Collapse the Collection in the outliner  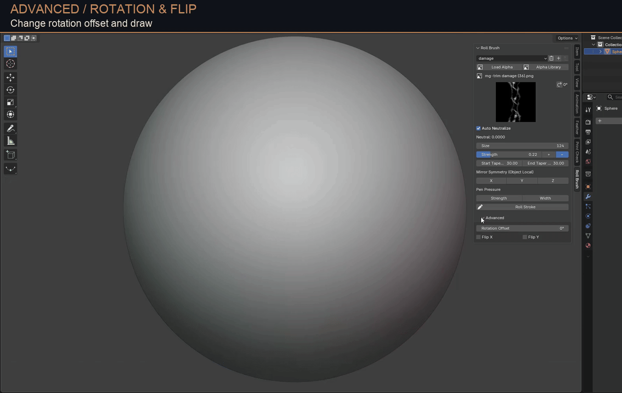[593, 44]
